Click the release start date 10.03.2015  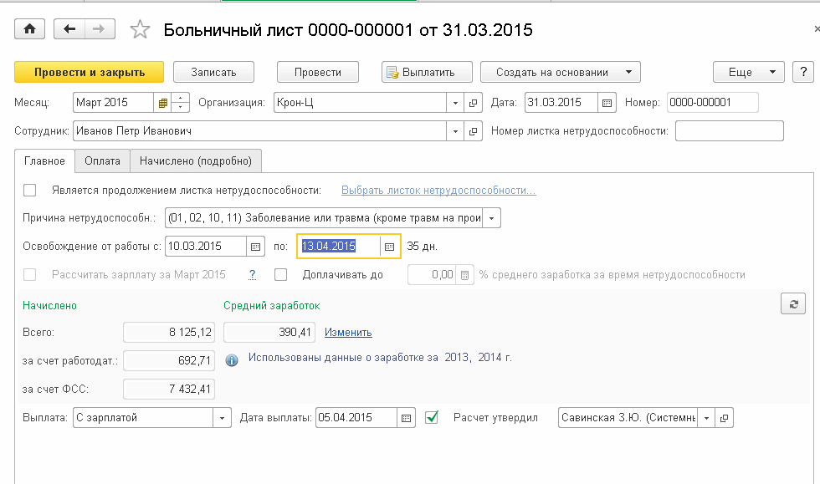(206, 247)
